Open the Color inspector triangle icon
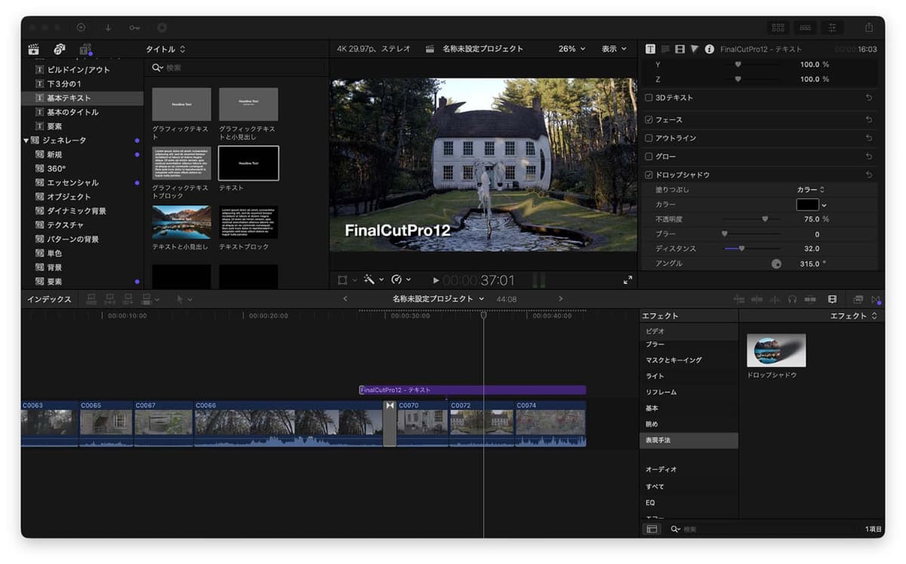The width and height of the screenshot is (906, 564). pyautogui.click(x=695, y=49)
